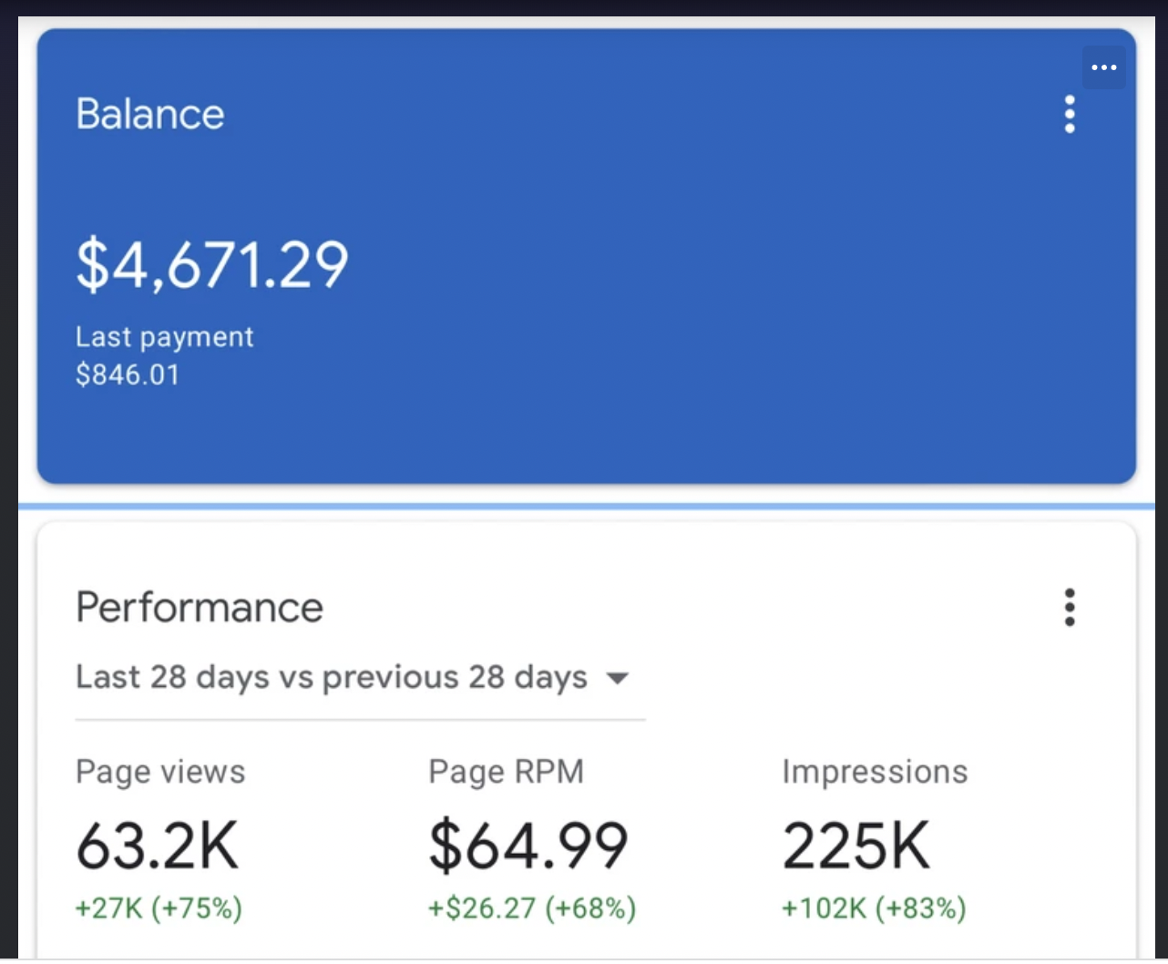Click the light blue divider bar below Balance card

[x=587, y=506]
